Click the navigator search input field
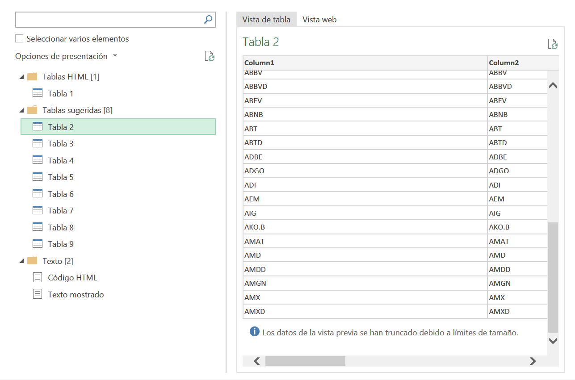This screenshot has height=380, width=575. point(109,19)
